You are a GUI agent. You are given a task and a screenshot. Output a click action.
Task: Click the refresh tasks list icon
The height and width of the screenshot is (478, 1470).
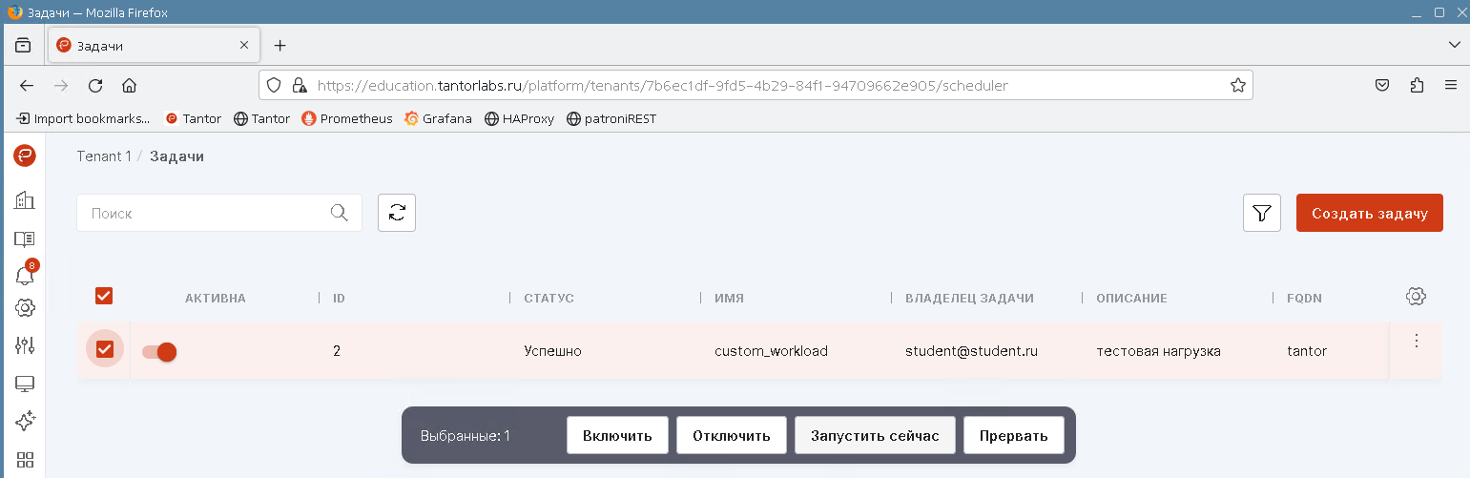pos(397,213)
